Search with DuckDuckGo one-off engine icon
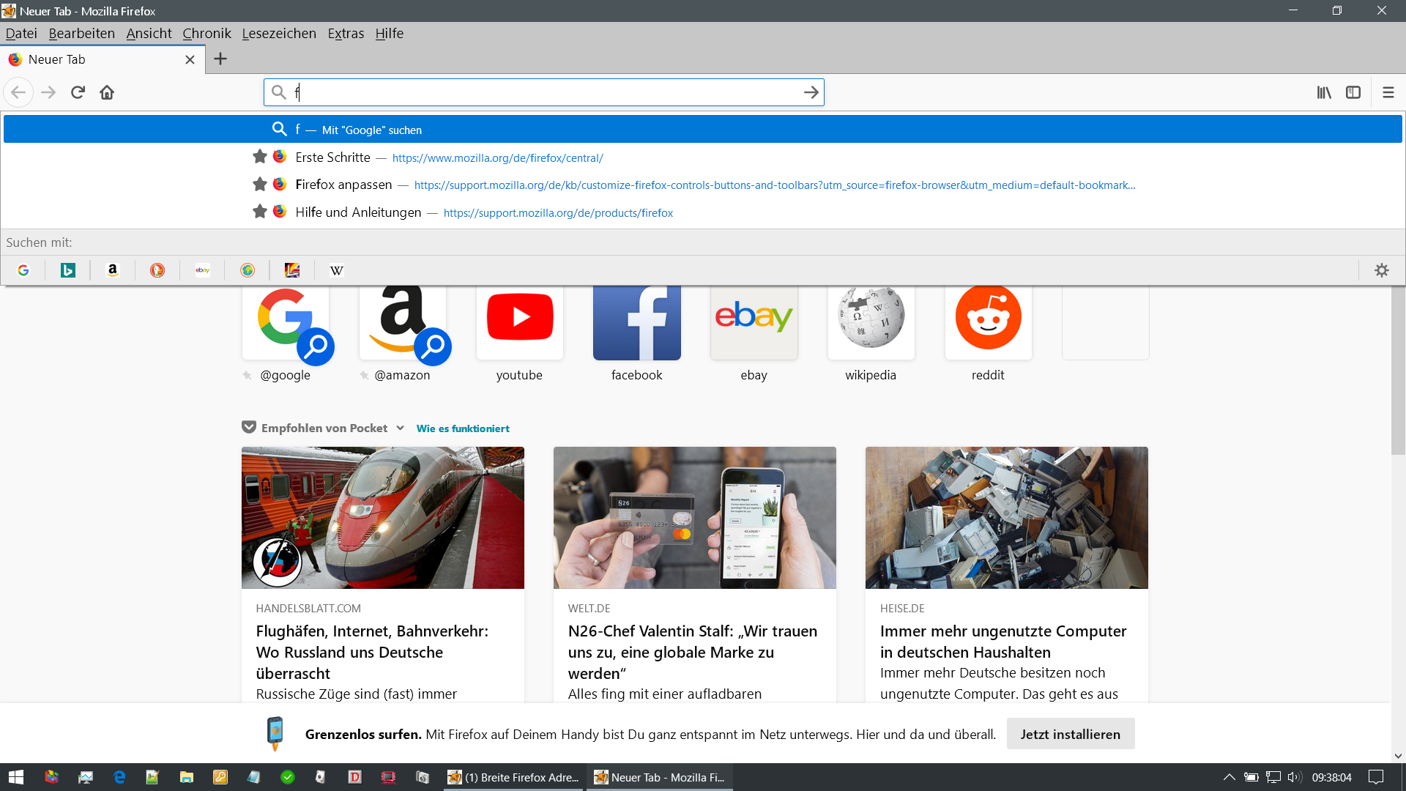This screenshot has width=1406, height=791. [157, 270]
